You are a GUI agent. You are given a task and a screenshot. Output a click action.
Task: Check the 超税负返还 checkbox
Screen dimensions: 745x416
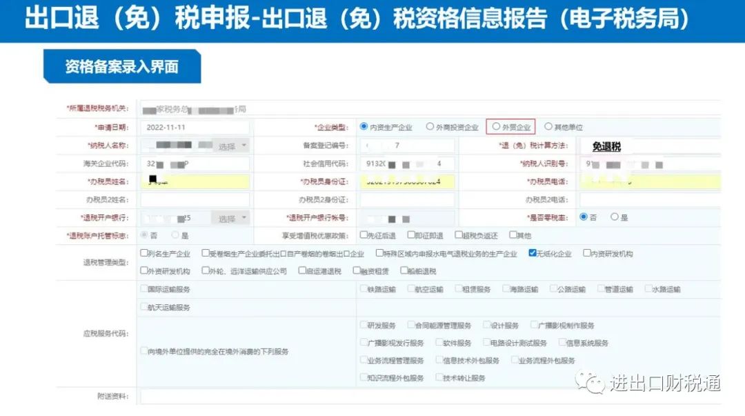[x=459, y=235]
